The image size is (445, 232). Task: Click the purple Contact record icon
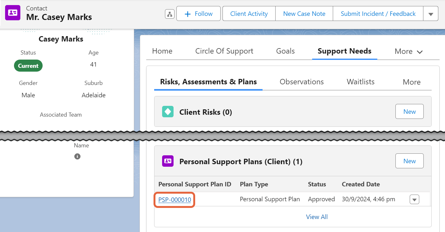coord(13,13)
